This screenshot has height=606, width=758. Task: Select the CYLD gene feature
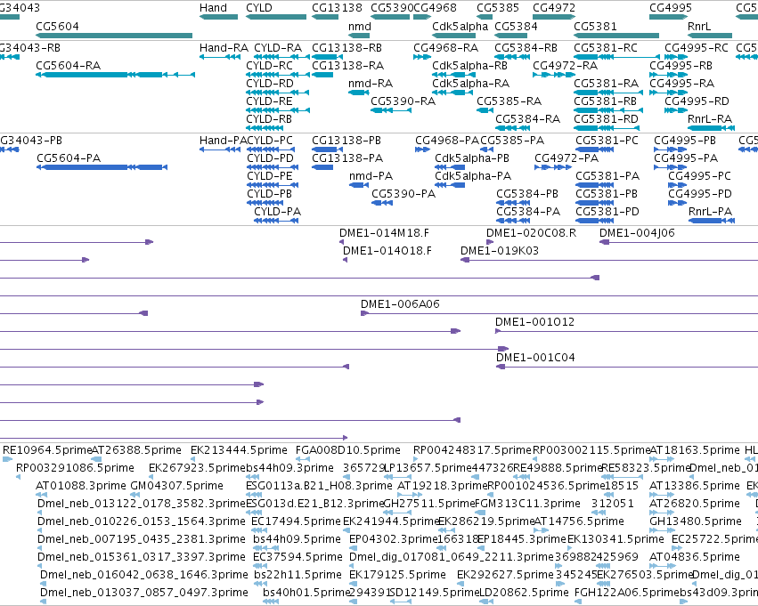coord(276,17)
